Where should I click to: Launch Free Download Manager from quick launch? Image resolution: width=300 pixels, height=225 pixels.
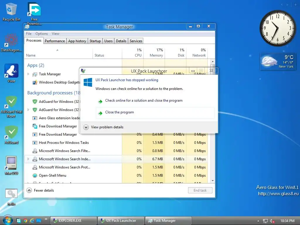[19, 221]
